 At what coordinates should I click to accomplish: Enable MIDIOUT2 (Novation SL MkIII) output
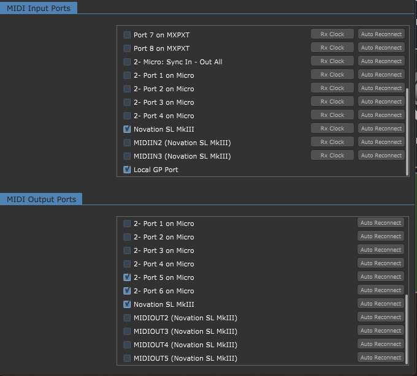pyautogui.click(x=127, y=318)
